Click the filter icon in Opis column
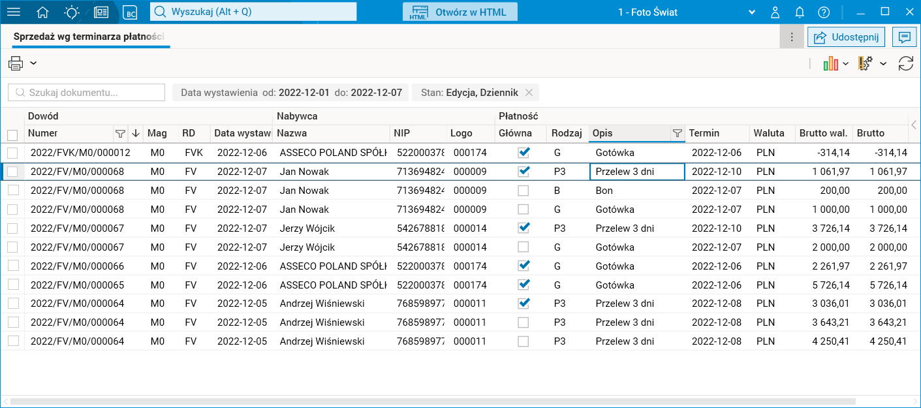 click(678, 133)
